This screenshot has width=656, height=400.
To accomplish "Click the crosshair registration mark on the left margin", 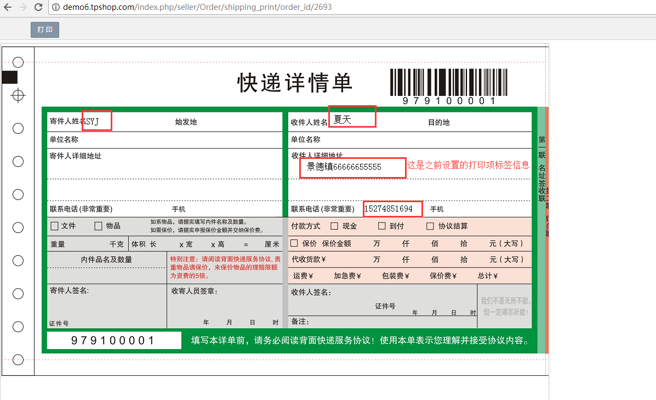I will click(18, 96).
